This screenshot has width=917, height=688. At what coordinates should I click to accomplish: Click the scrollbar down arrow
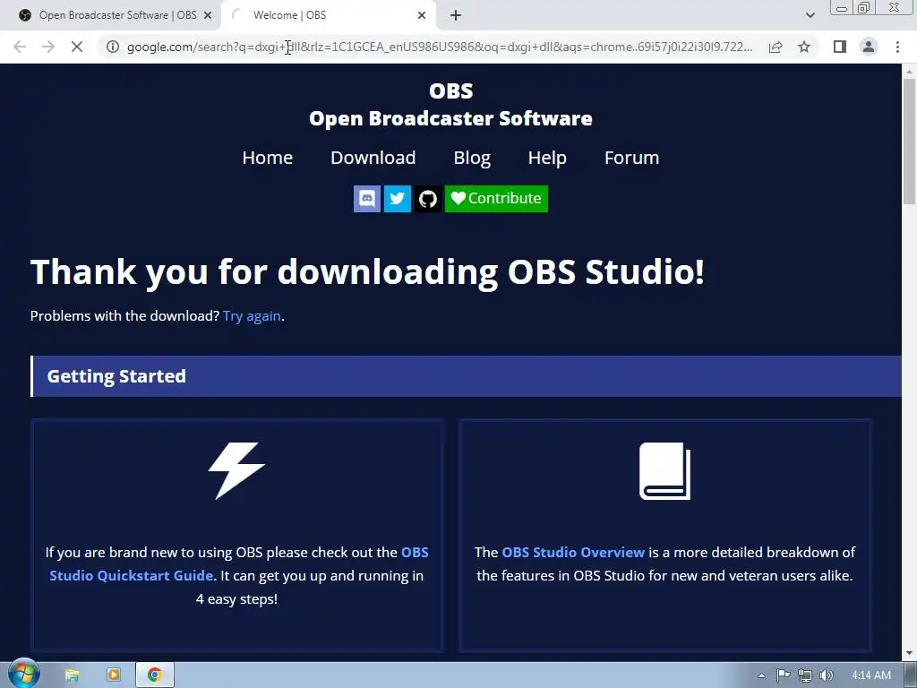(910, 653)
